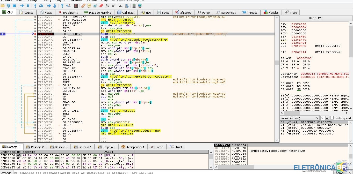
Task: Click the Restart debuggee icon
Action: coord(9,6)
